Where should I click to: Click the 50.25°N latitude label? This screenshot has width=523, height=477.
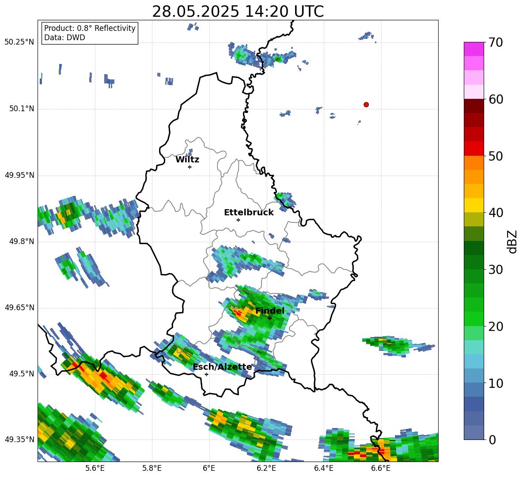click(19, 42)
